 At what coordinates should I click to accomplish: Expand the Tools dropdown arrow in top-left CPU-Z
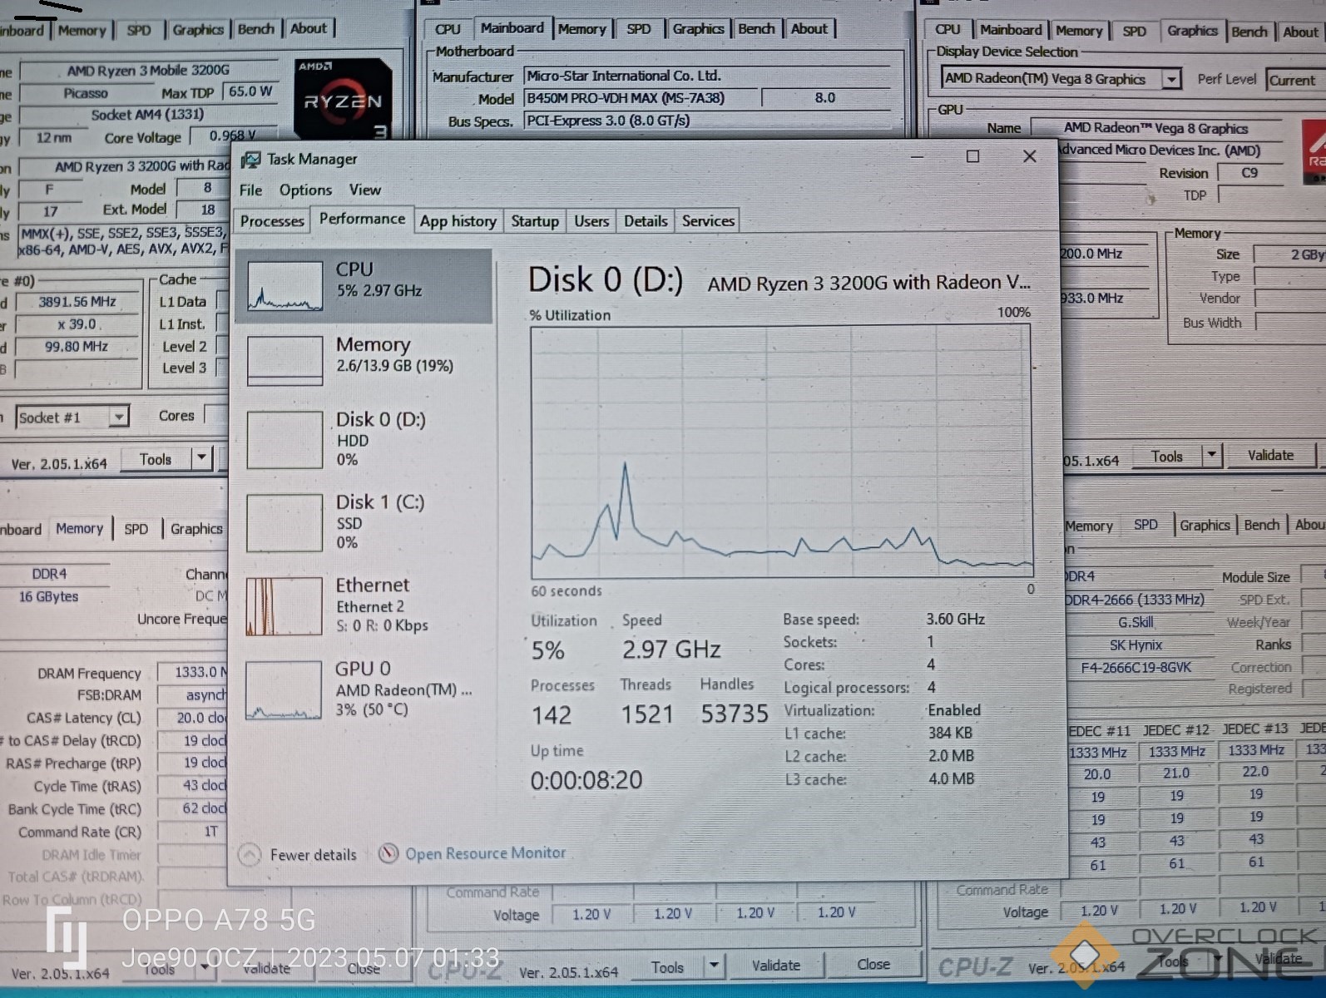pyautogui.click(x=201, y=458)
